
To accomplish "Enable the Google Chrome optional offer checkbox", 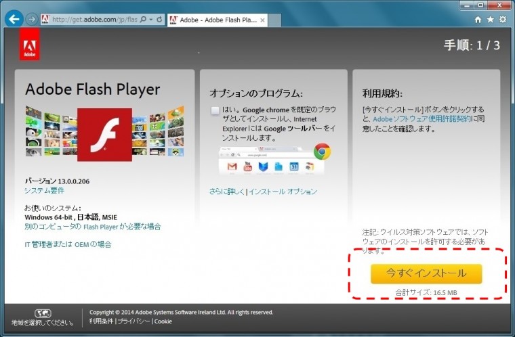I will point(215,110).
